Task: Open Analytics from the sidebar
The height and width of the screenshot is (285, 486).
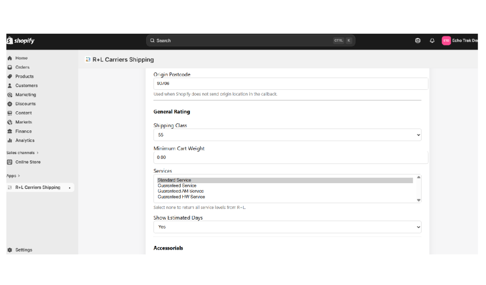Action: [x=24, y=140]
